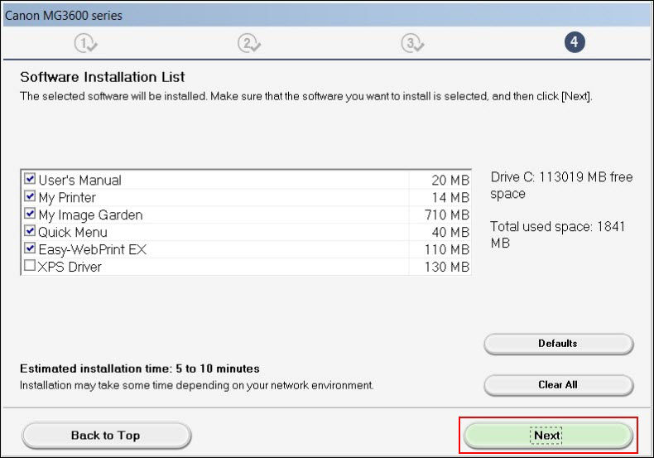
Task: Select the "My Printer" list label
Action: click(x=67, y=198)
